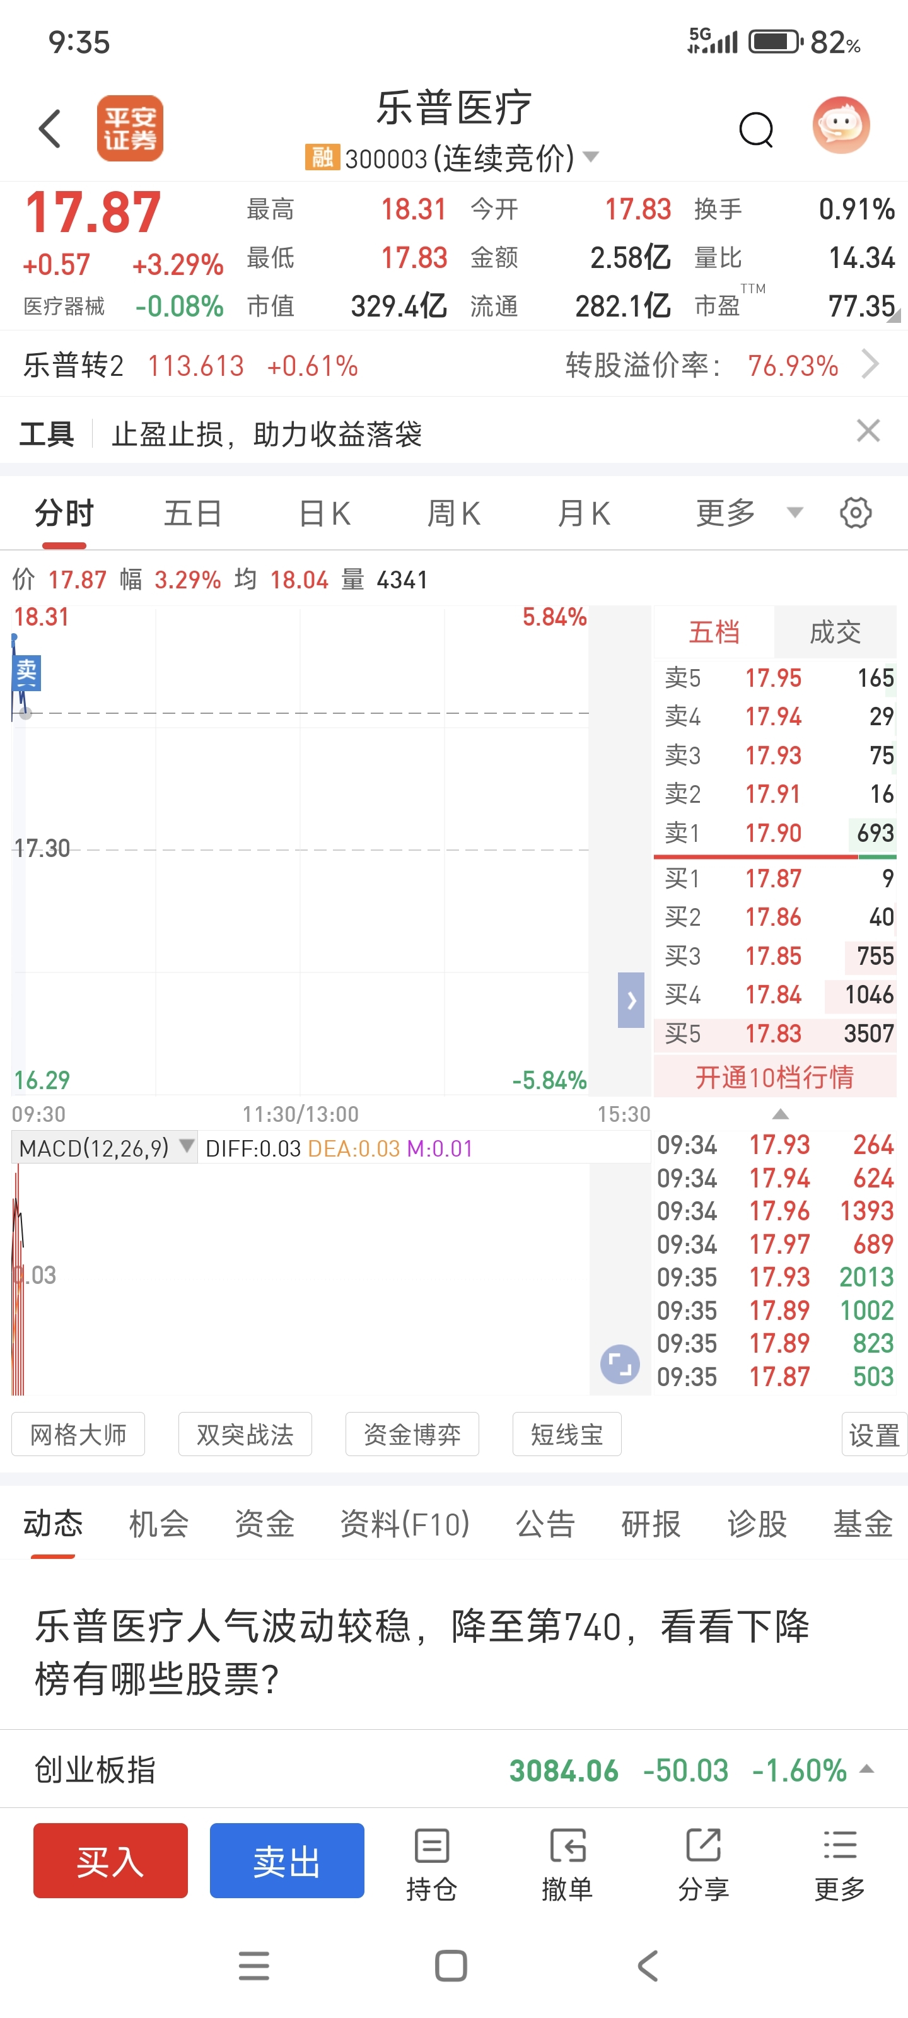Open the 融 margin trading badge

click(x=322, y=158)
